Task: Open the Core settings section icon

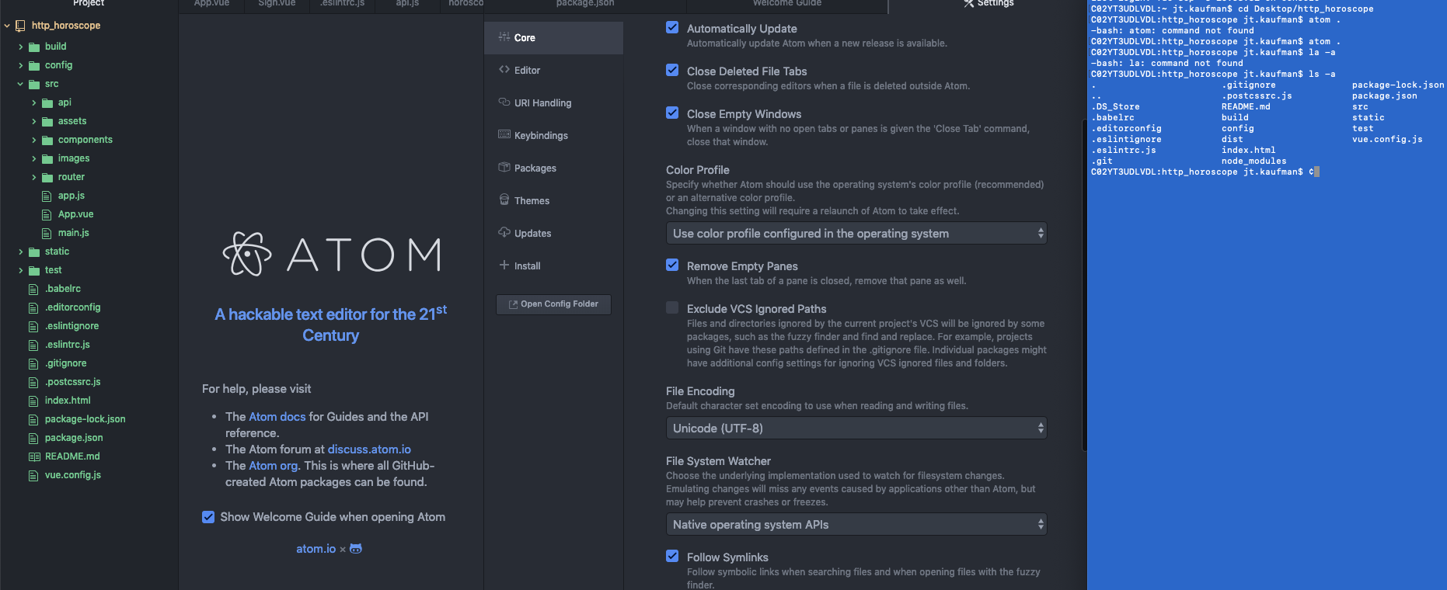Action: point(504,37)
